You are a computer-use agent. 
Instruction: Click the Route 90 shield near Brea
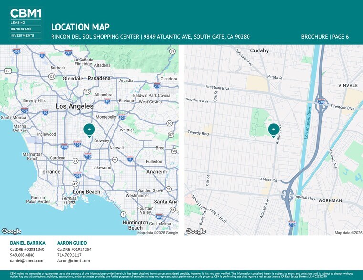pos(174,151)
